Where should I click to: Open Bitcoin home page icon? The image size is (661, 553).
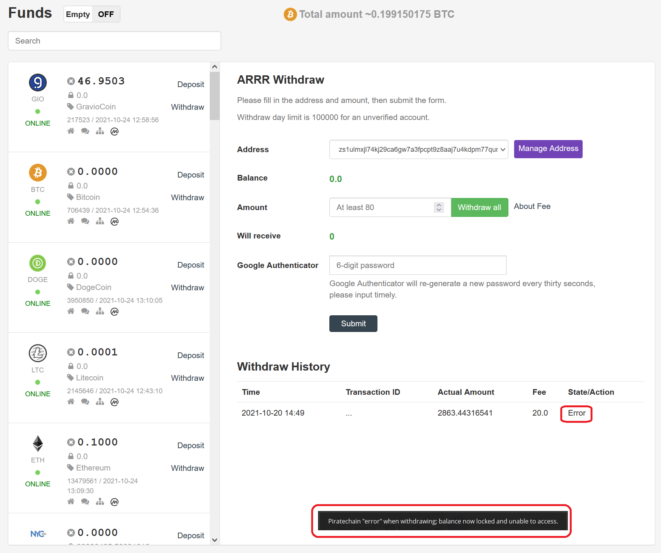click(x=71, y=221)
